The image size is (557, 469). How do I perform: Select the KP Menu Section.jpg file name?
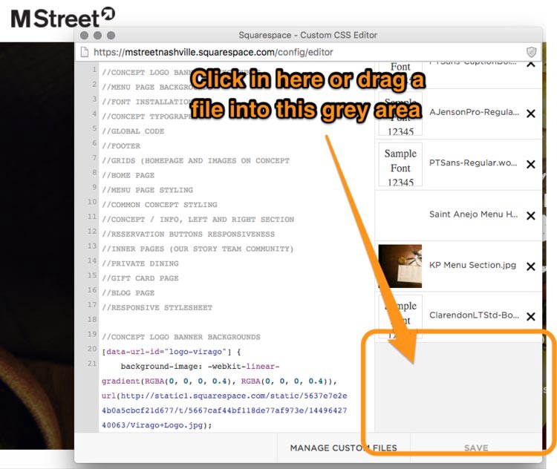(x=472, y=265)
